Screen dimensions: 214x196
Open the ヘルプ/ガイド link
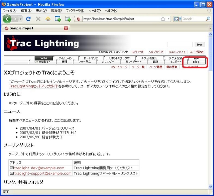(156, 52)
